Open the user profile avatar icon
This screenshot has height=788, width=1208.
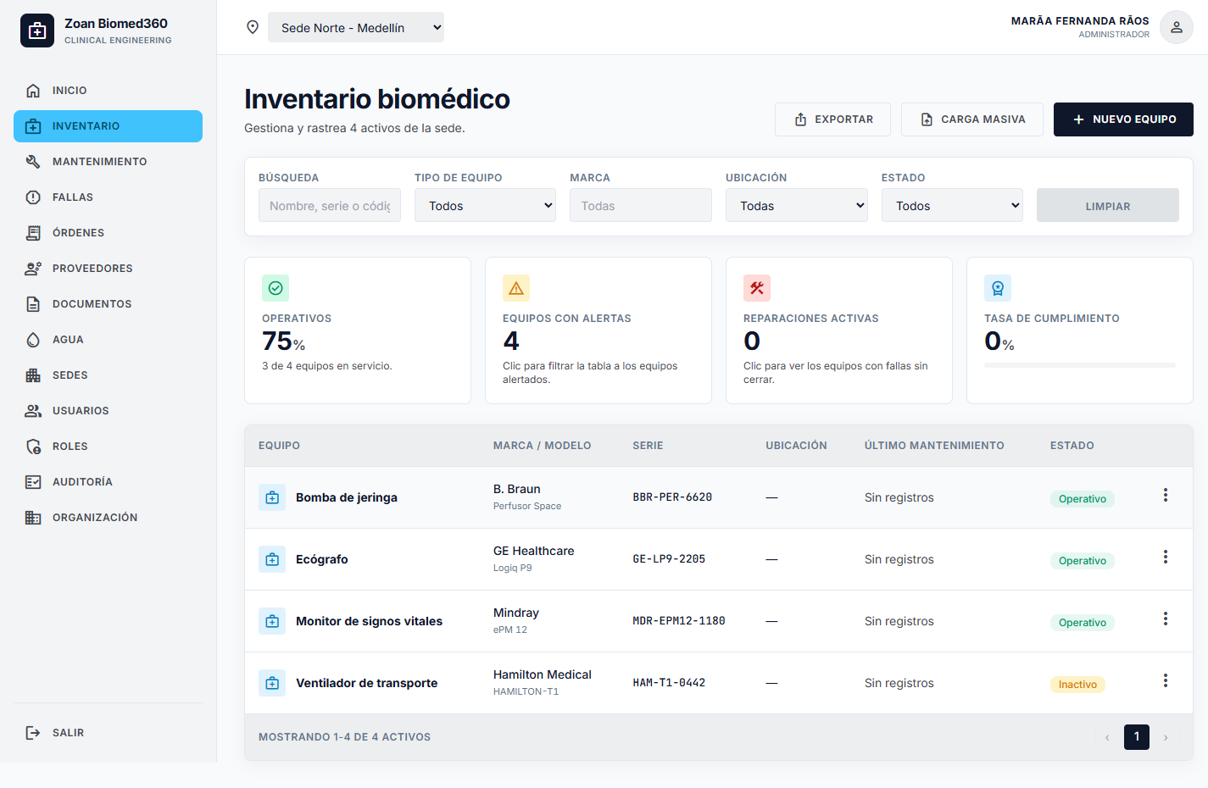point(1177,27)
